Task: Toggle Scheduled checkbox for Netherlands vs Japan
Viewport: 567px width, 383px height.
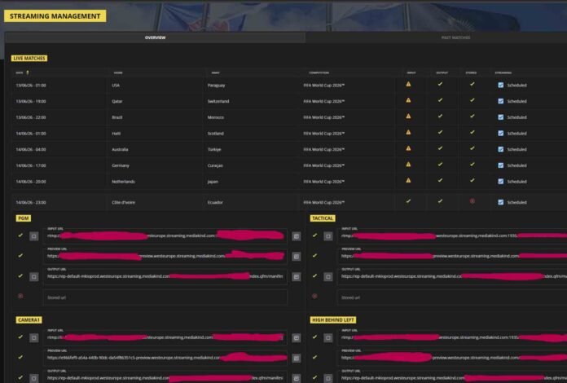Action: (500, 182)
